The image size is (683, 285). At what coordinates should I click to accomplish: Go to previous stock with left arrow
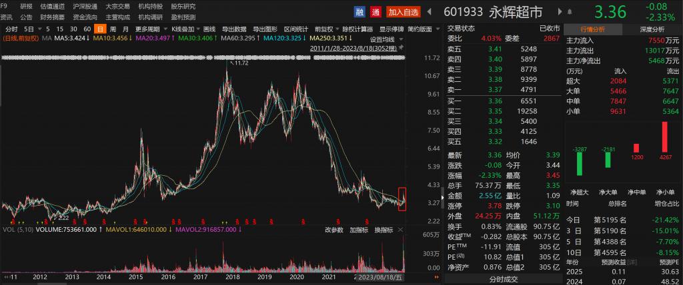coord(429,12)
